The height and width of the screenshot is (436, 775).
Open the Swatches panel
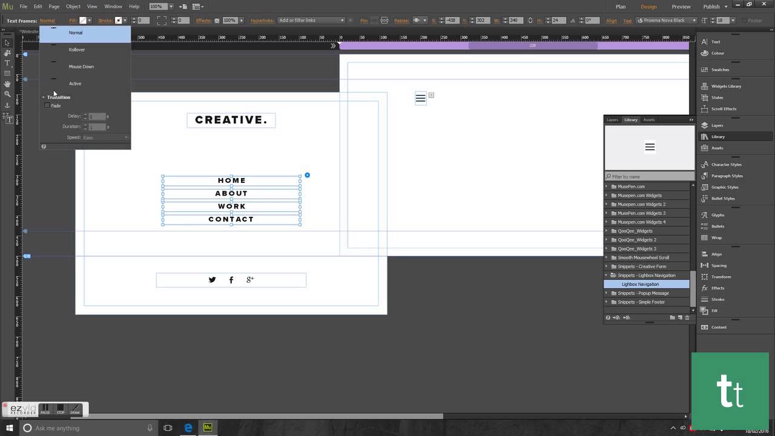720,70
